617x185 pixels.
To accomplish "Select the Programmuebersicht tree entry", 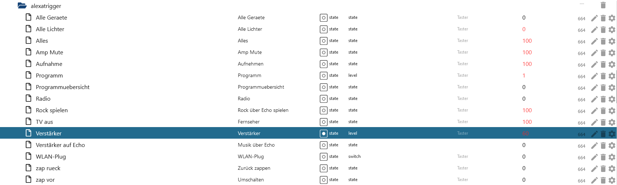I will pos(63,87).
